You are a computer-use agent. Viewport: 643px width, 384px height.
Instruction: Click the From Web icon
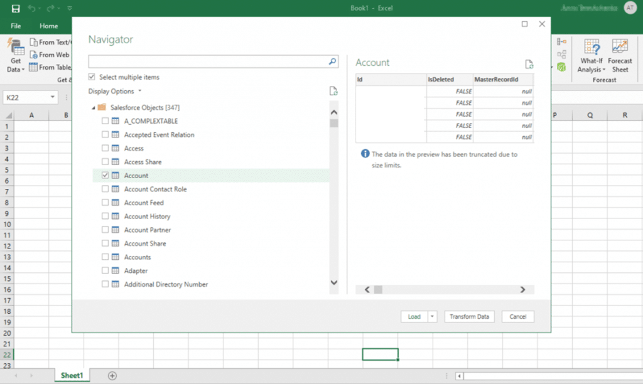(x=34, y=55)
